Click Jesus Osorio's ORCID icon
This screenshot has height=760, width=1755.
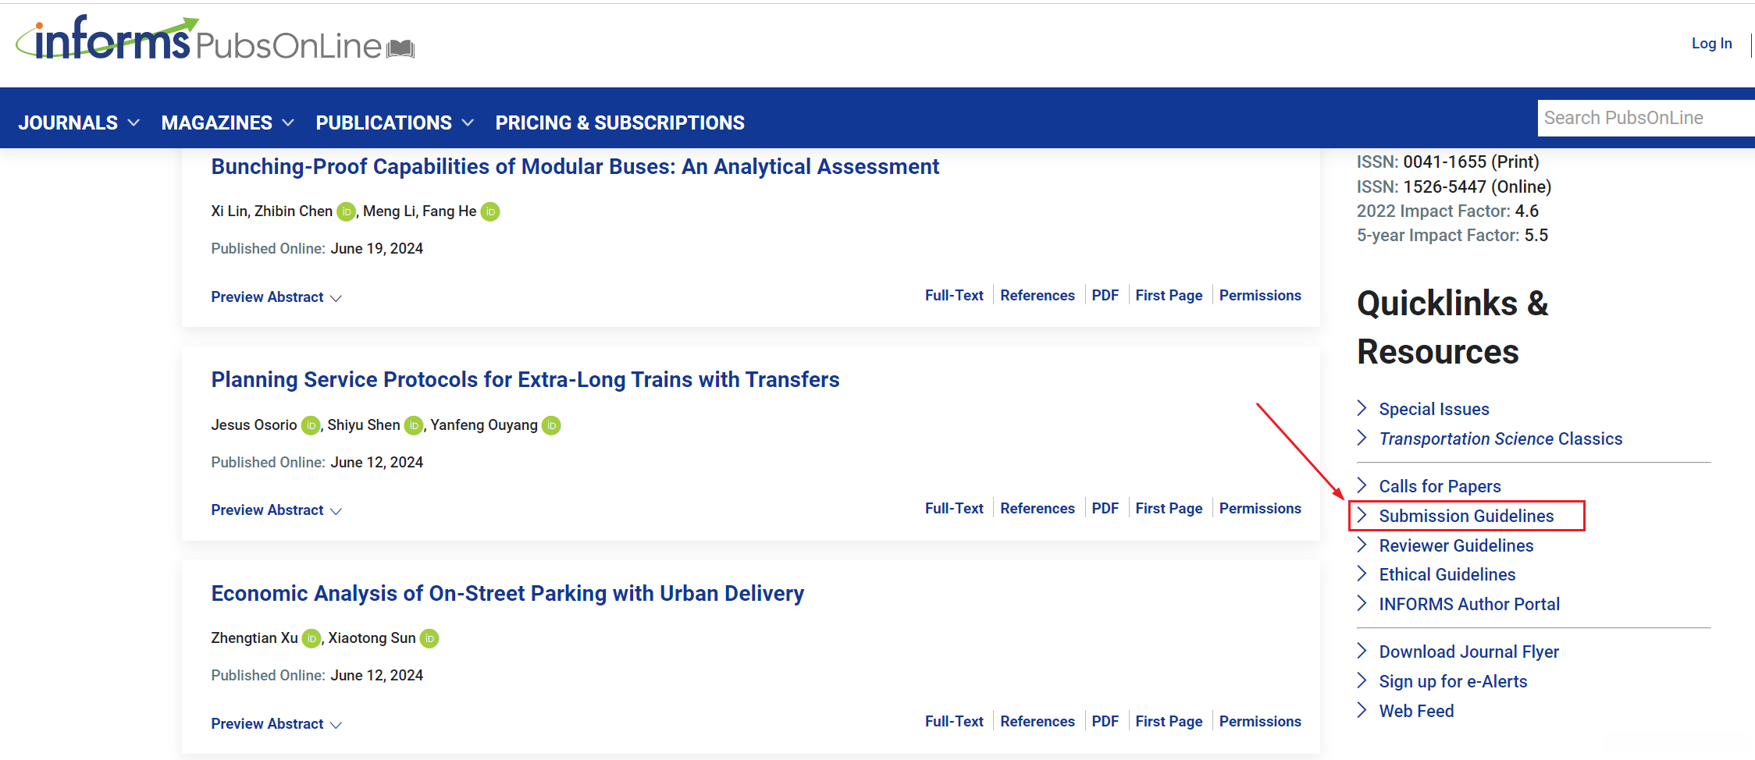311,425
